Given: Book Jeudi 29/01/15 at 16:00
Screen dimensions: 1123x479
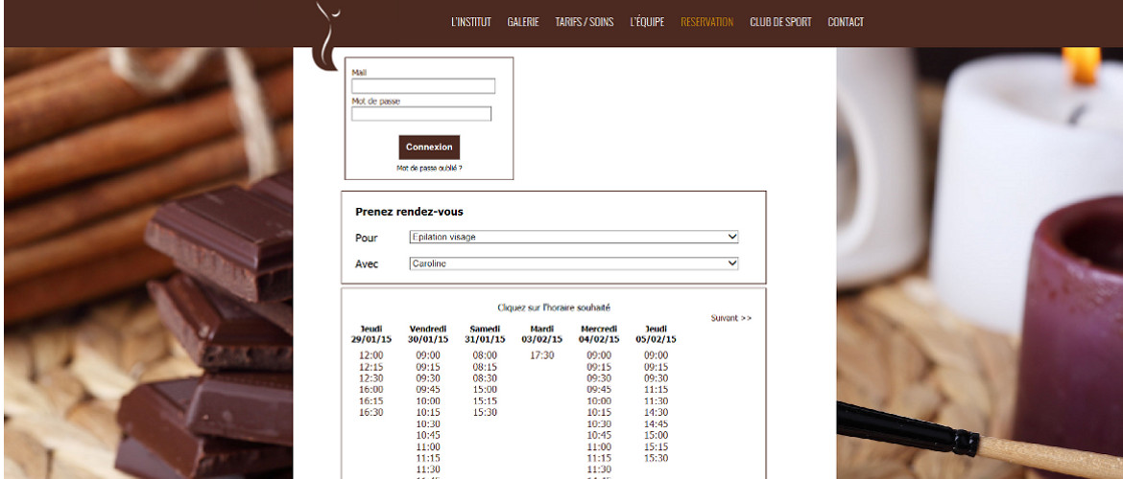Looking at the screenshot, I should (x=371, y=390).
